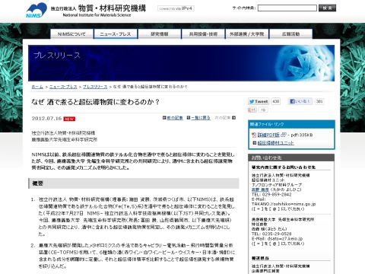
Task: Click the Google +1 count 10
Action: pyautogui.click(x=263, y=110)
